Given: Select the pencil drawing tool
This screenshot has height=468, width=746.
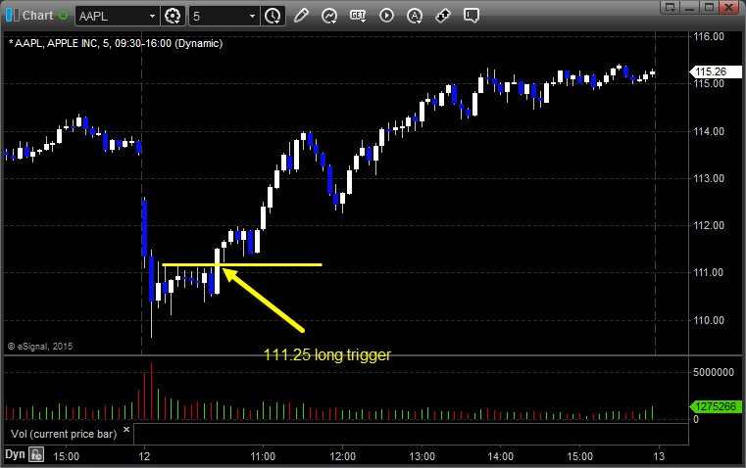Looking at the screenshot, I should coord(301,16).
